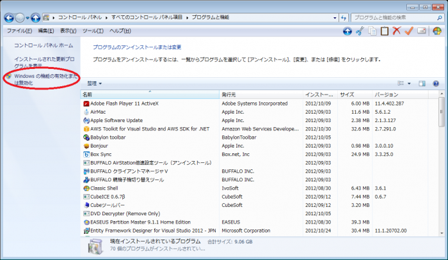Click the プログラムのアンインストールまたは変更 heading
This screenshot has height=260, width=448.
point(137,47)
